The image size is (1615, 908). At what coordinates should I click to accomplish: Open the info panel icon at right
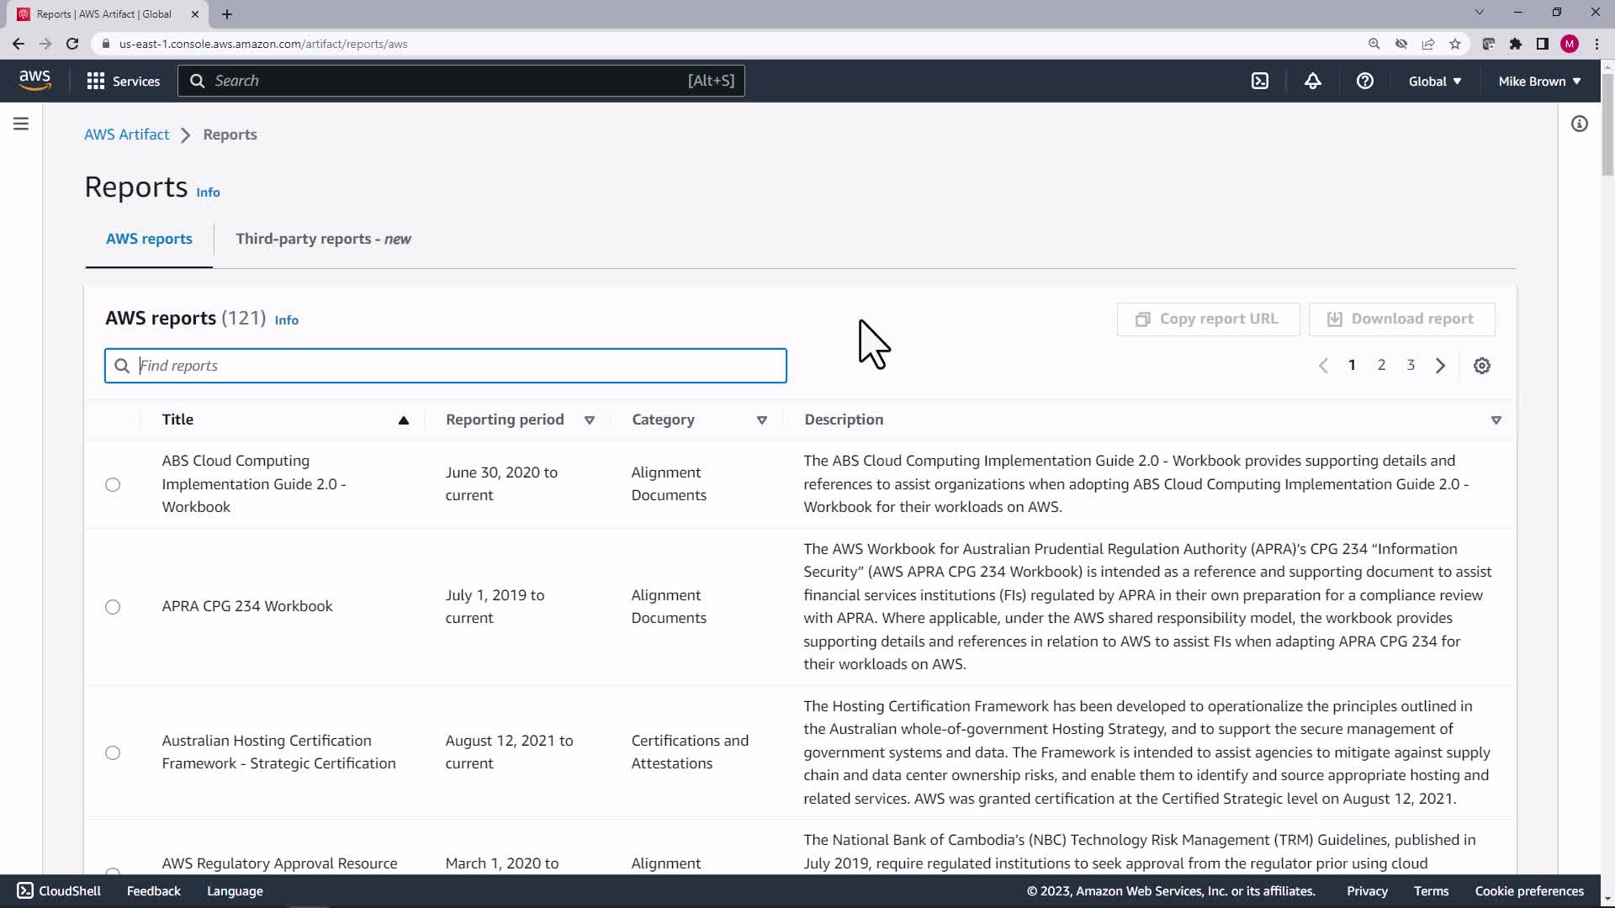pyautogui.click(x=1579, y=124)
